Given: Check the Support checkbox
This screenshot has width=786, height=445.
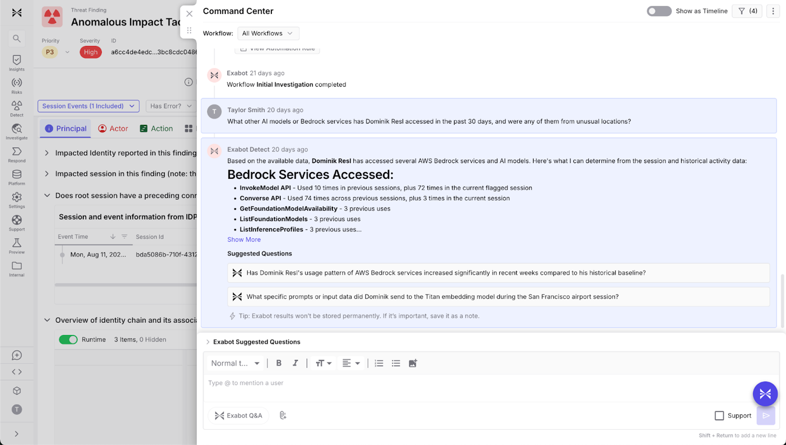Looking at the screenshot, I should [719, 416].
